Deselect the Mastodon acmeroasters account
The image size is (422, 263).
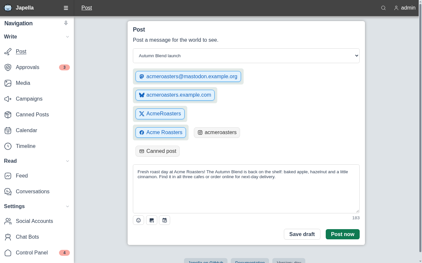[x=188, y=77]
